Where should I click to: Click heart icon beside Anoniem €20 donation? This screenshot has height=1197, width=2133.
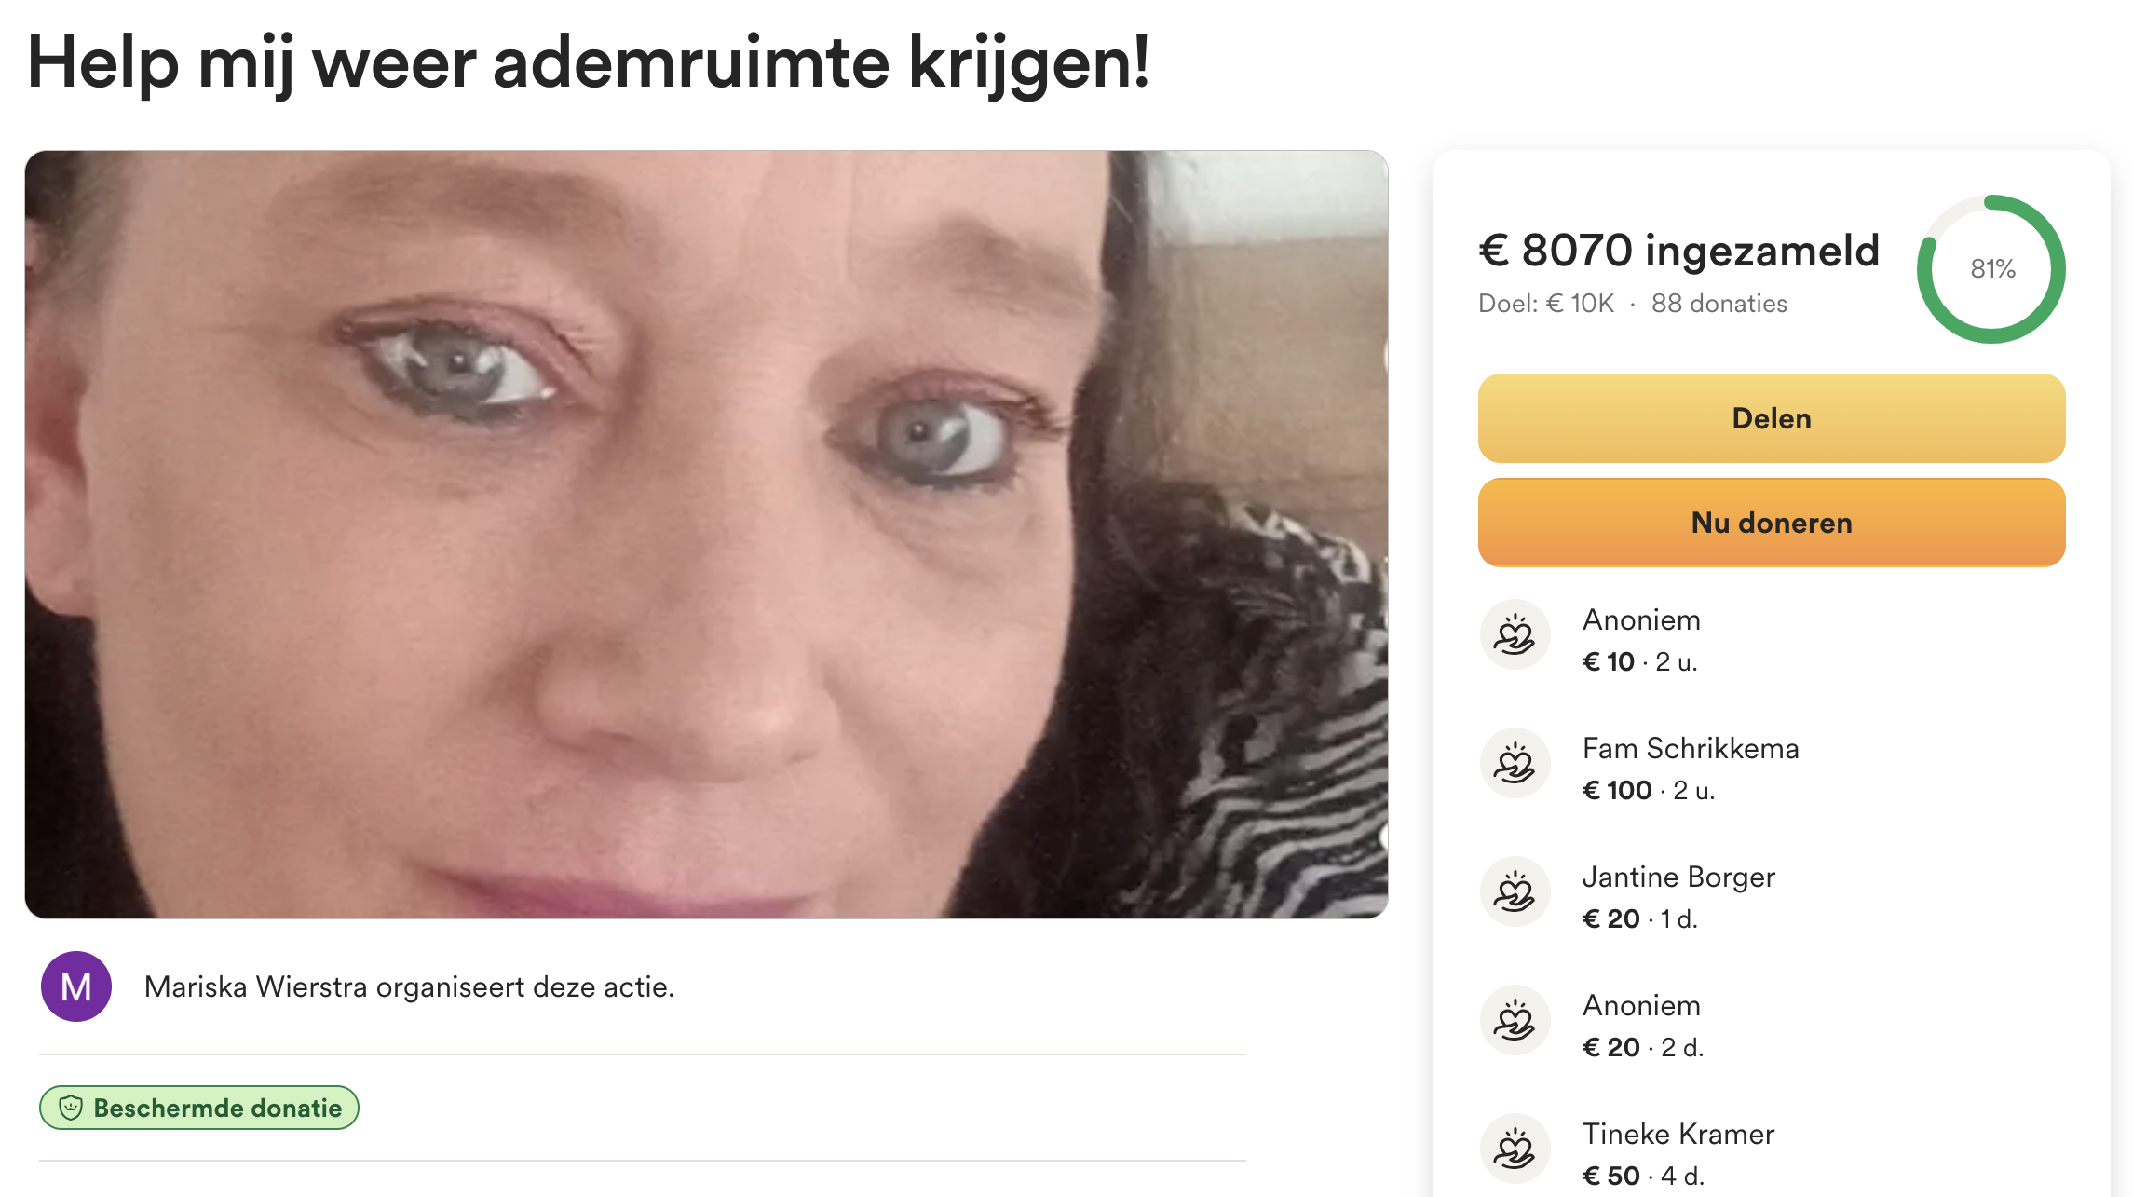(x=1515, y=1020)
